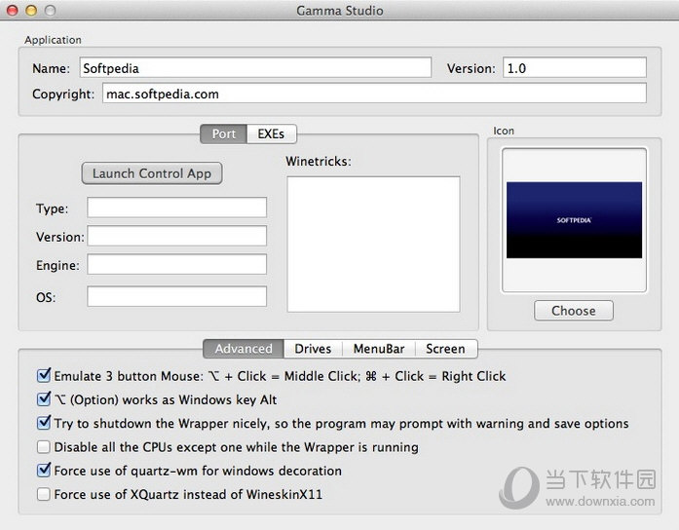This screenshot has width=679, height=530.
Task: Click inside the Winetricks list box
Action: 373,245
